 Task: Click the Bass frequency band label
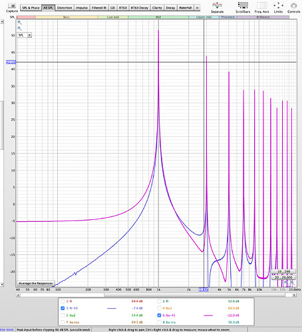coord(67,17)
